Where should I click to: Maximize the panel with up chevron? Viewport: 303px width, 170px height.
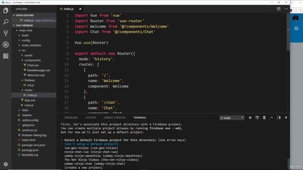pos(271,118)
